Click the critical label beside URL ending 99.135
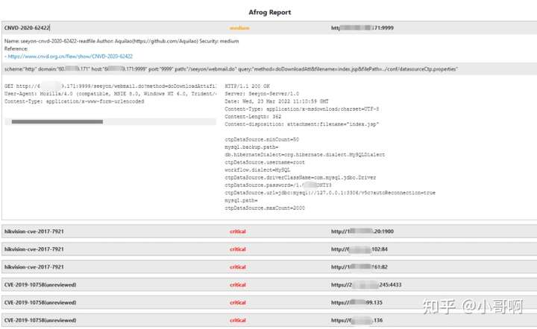Screen dimensions: 537x329 tap(238, 303)
